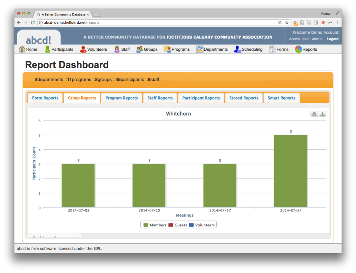Open the Departments section
Screen dimensions: 356x273
(212, 49)
